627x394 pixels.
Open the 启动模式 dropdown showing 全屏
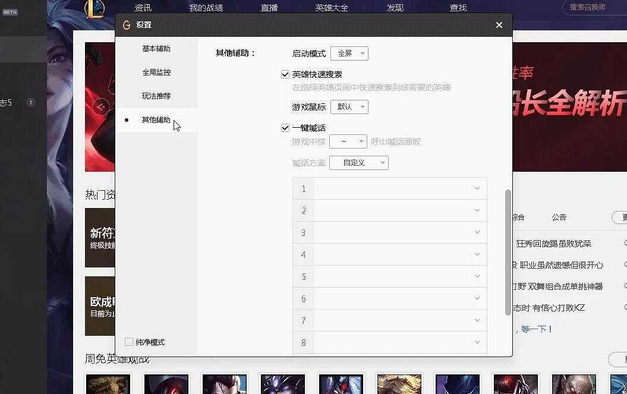pos(349,53)
